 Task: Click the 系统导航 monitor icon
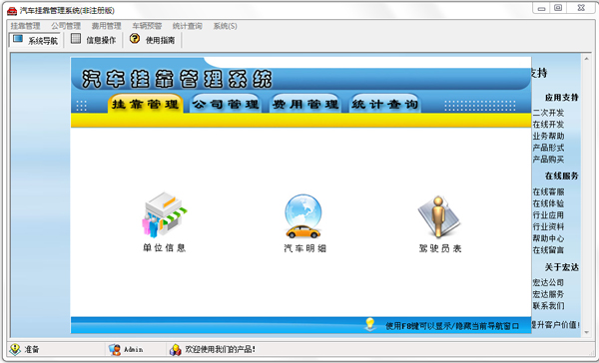18,39
